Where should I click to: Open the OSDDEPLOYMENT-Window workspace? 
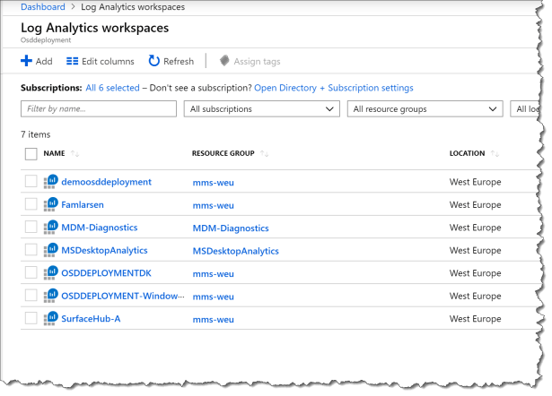click(123, 297)
